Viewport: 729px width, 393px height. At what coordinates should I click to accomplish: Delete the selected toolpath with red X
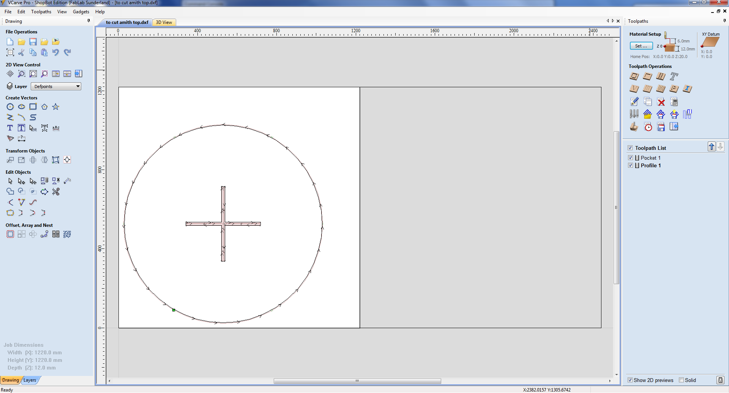pyautogui.click(x=661, y=102)
